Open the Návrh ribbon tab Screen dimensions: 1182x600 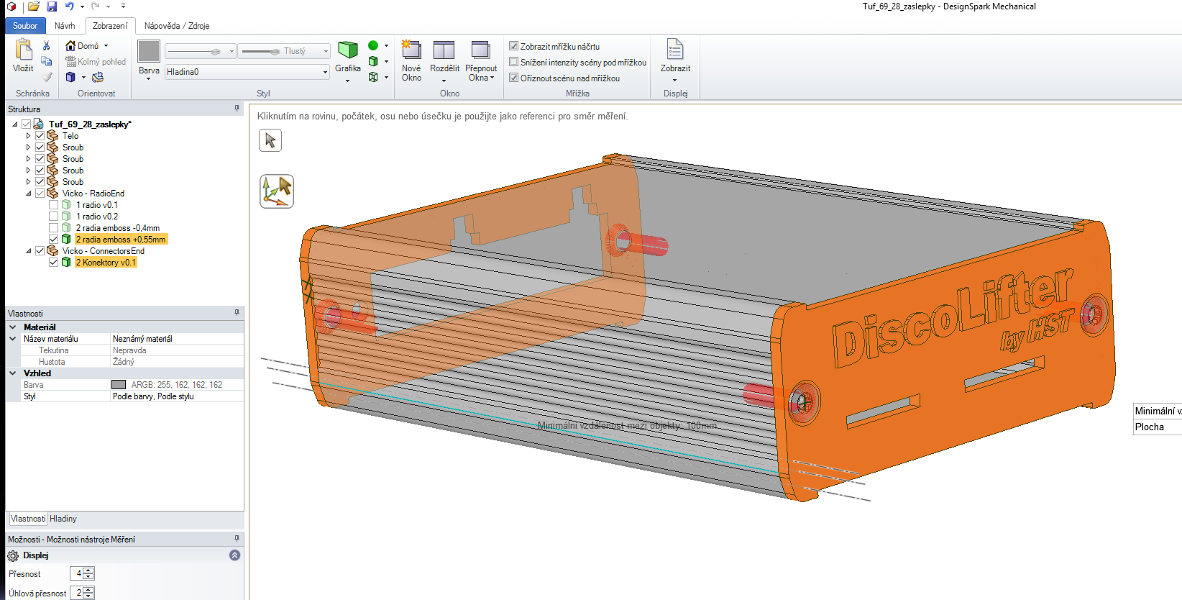65,26
